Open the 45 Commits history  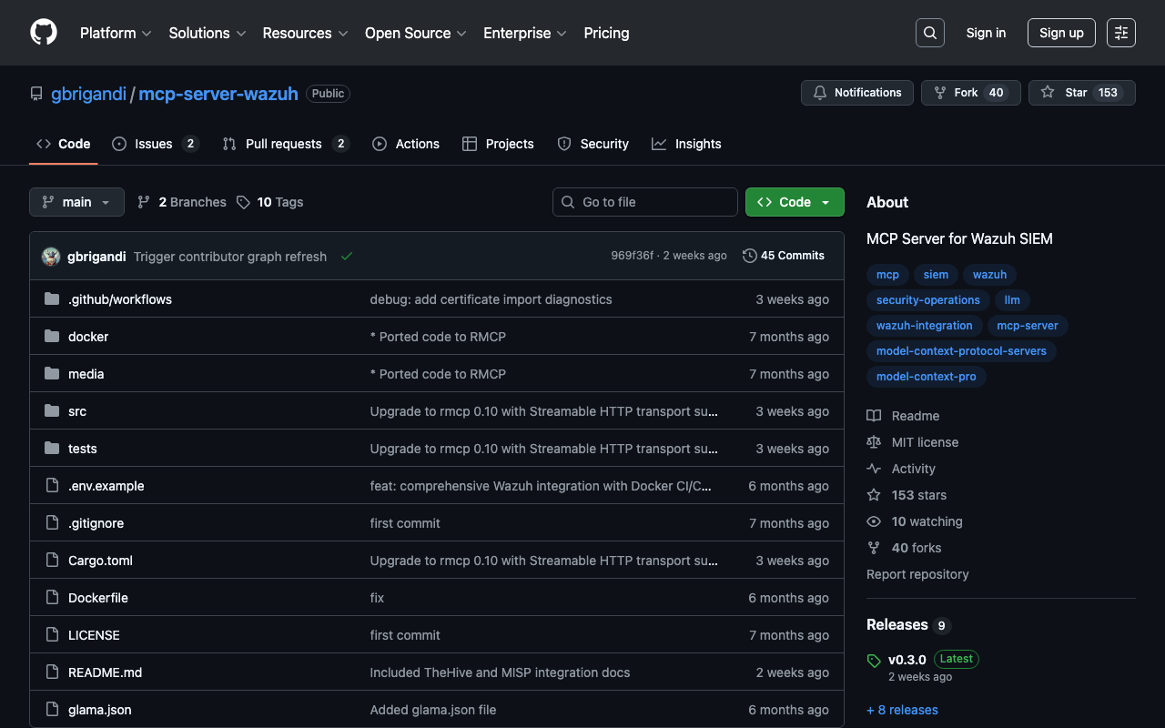coord(784,256)
